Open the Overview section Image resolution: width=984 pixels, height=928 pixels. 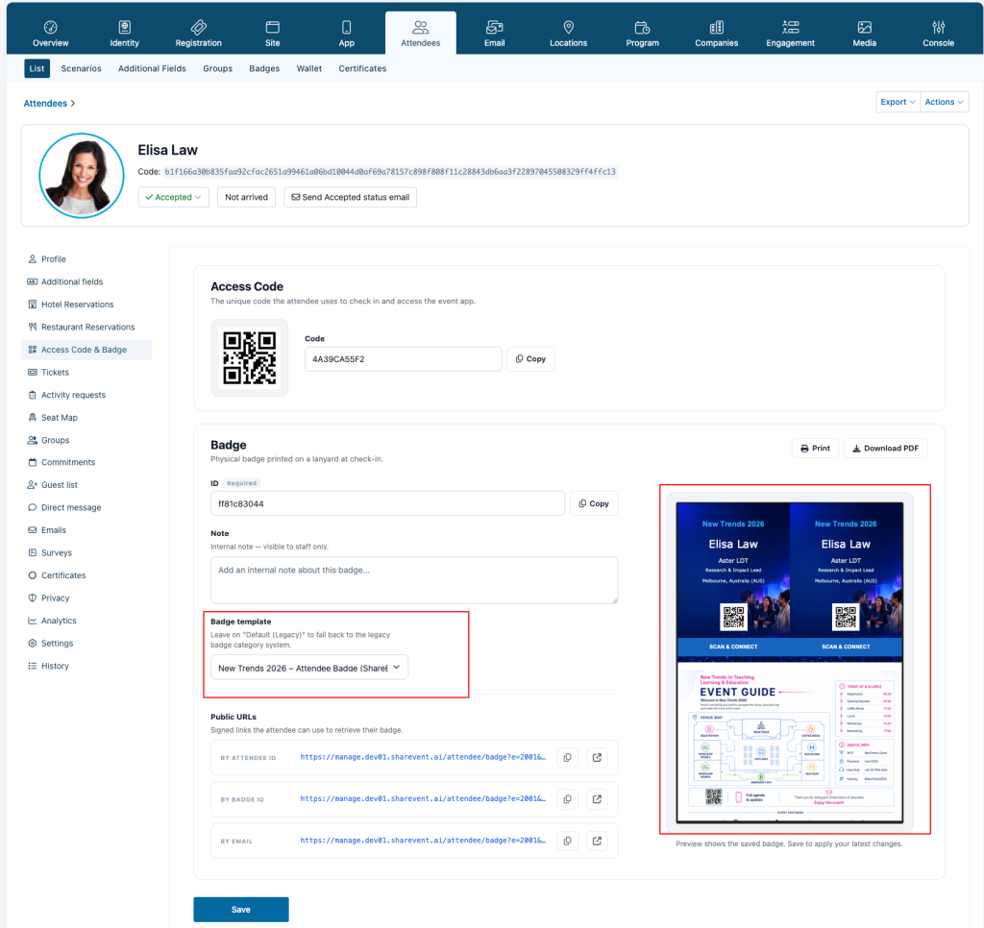click(x=50, y=34)
